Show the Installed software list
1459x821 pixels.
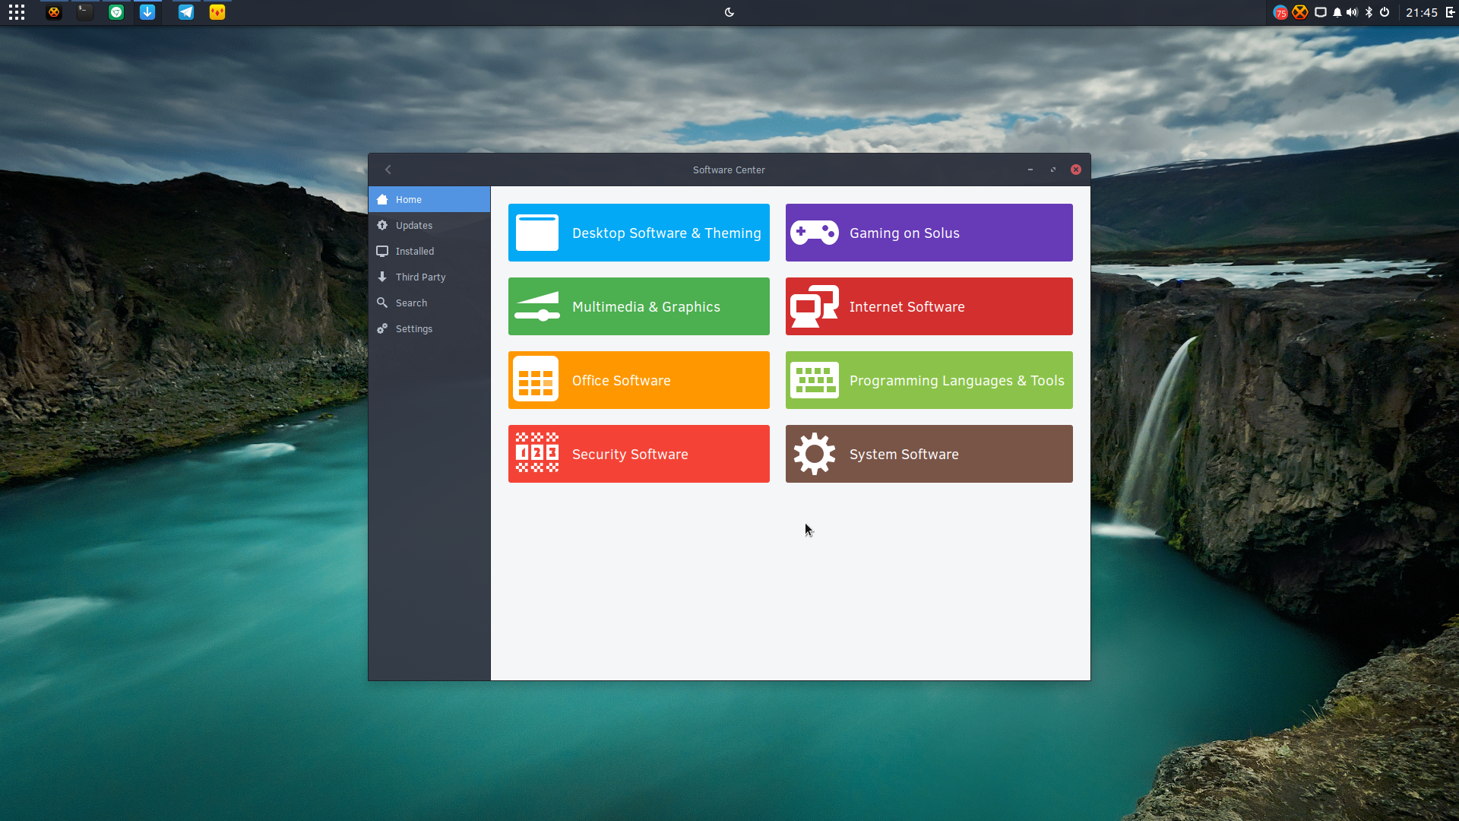[429, 251]
